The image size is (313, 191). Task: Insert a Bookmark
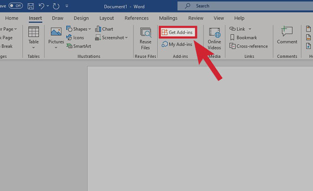243,37
